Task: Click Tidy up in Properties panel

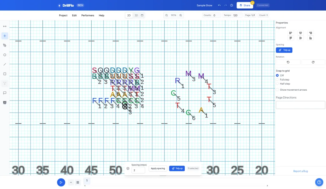Action: pyautogui.click(x=284, y=50)
